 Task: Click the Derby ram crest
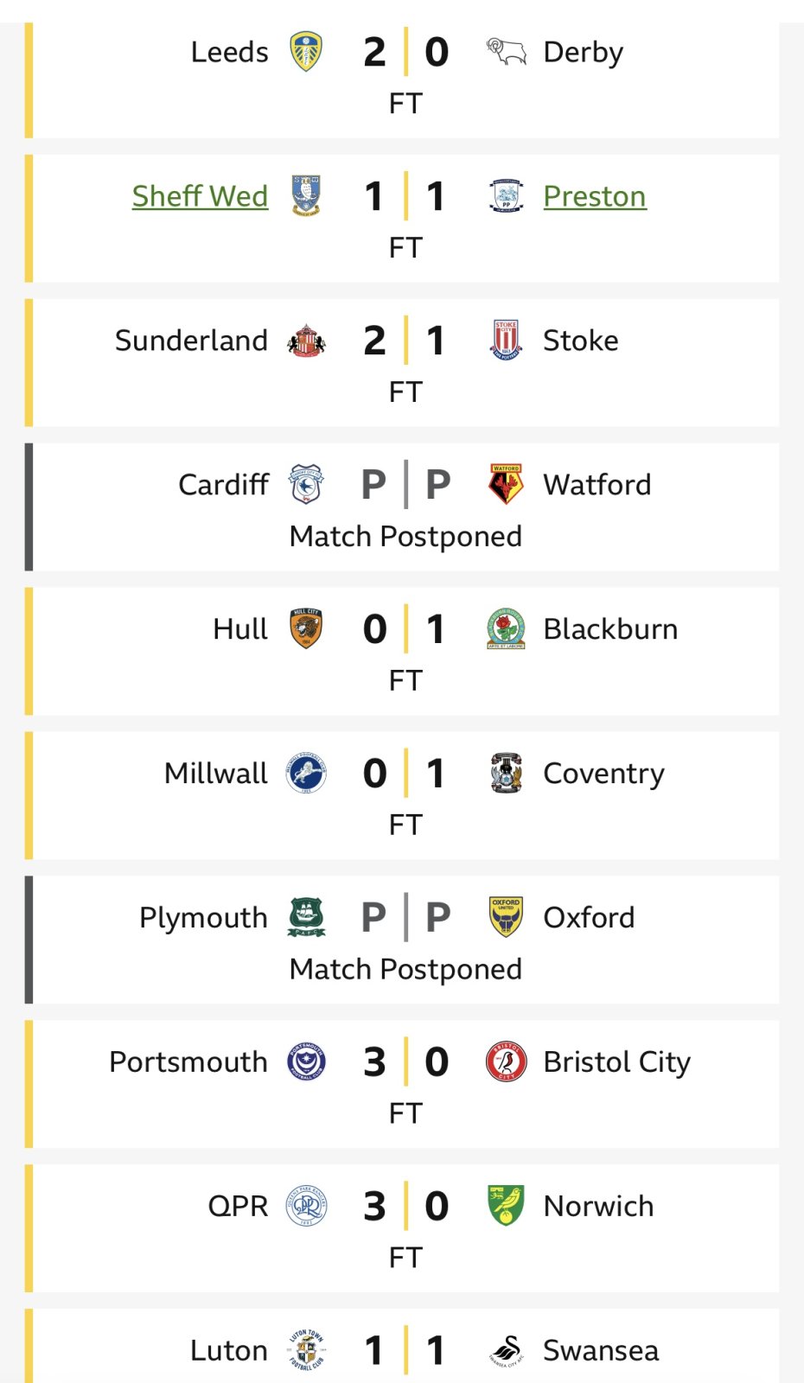(x=506, y=52)
